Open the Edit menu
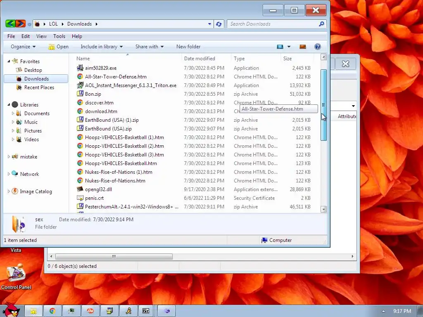The height and width of the screenshot is (317, 423). click(x=26, y=36)
